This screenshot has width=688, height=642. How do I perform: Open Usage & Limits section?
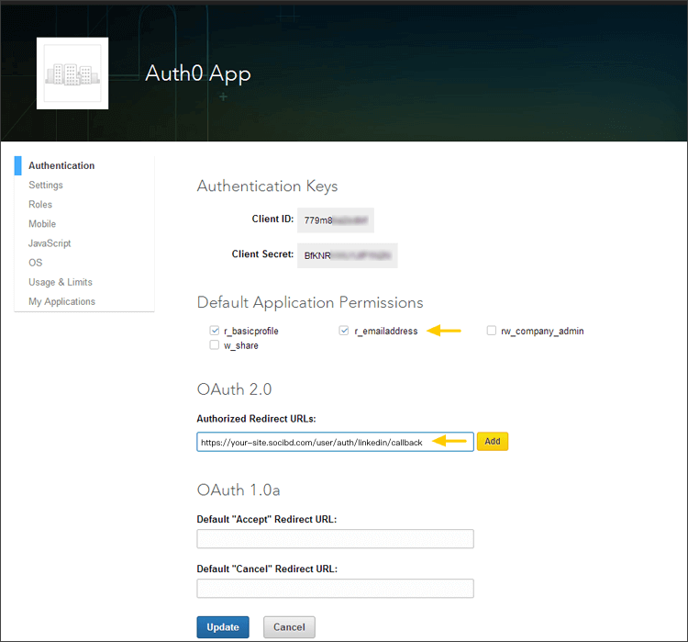61,282
